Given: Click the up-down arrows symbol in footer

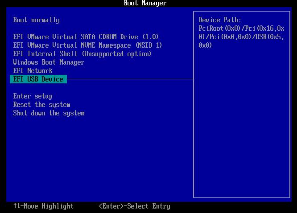Looking at the screenshot, I should [16, 206].
